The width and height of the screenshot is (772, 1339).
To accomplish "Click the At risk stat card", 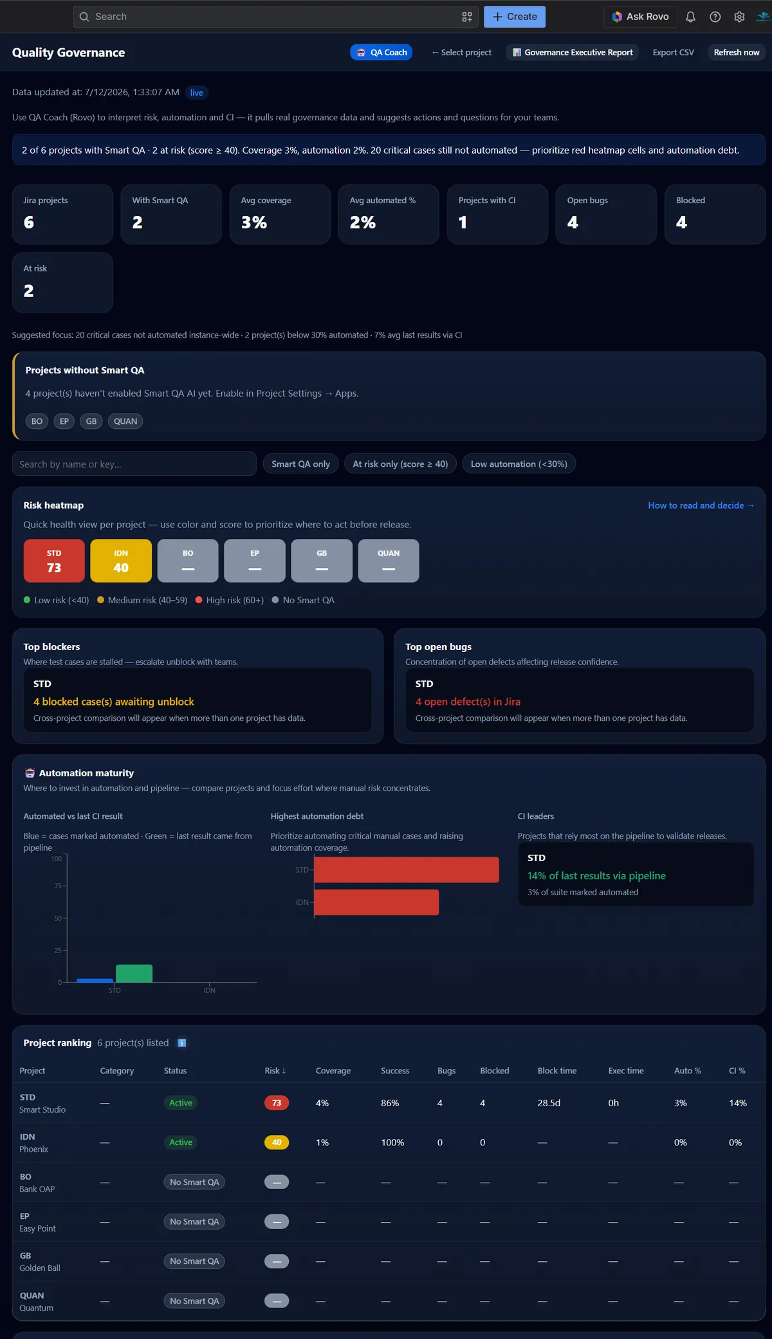I will [62, 282].
